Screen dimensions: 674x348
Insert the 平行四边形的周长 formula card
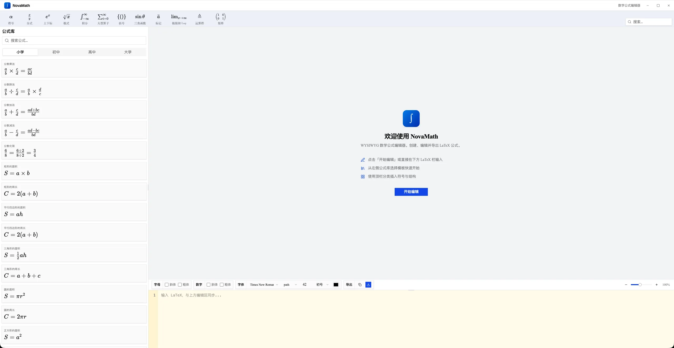[74, 232]
